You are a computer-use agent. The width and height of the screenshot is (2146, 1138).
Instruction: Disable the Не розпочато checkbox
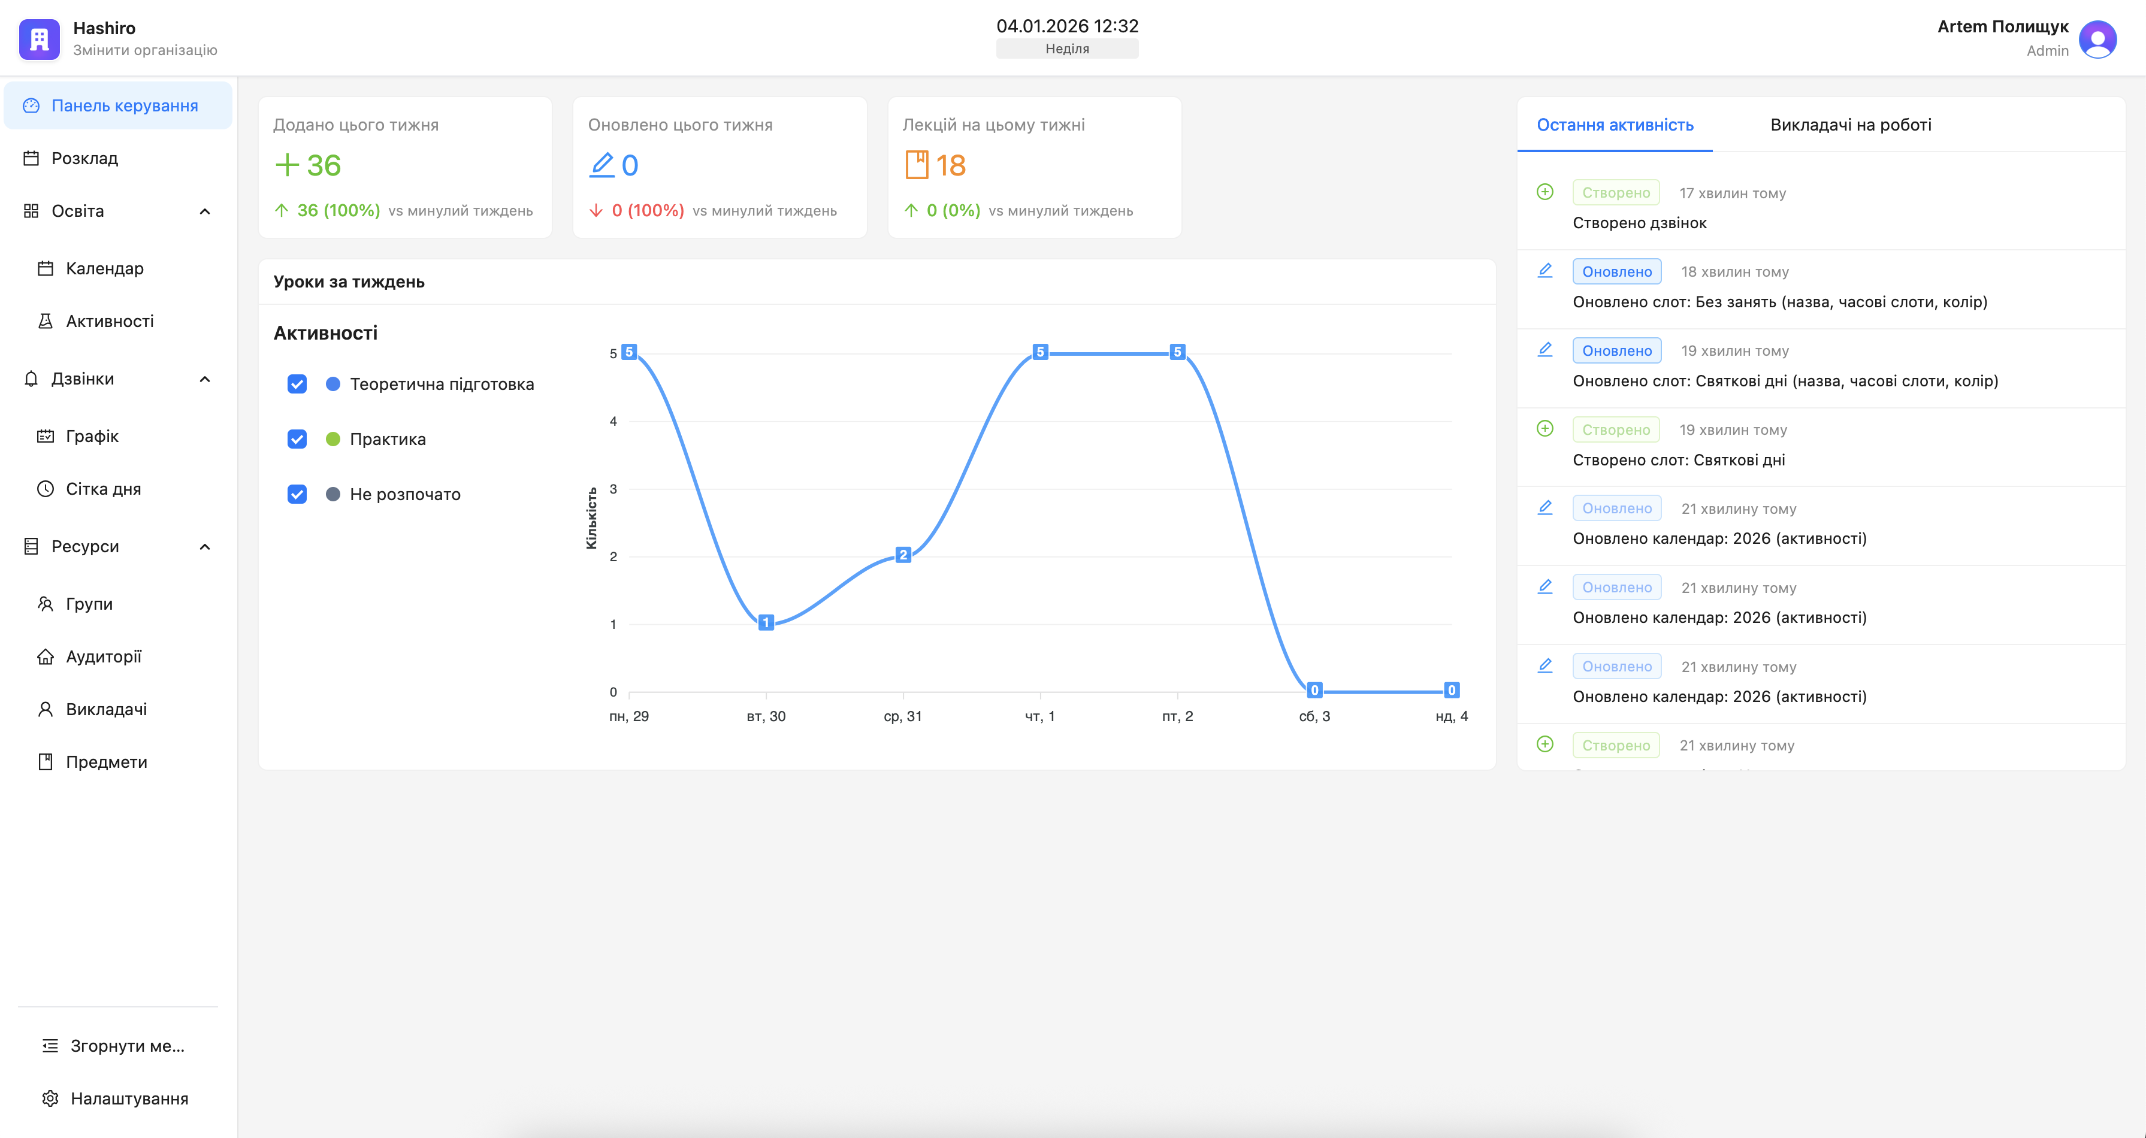pyautogui.click(x=297, y=494)
